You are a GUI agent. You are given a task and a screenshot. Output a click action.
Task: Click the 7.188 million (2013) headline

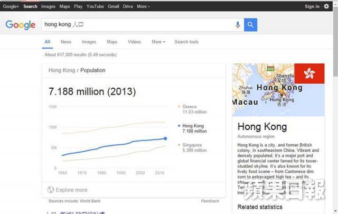click(92, 91)
